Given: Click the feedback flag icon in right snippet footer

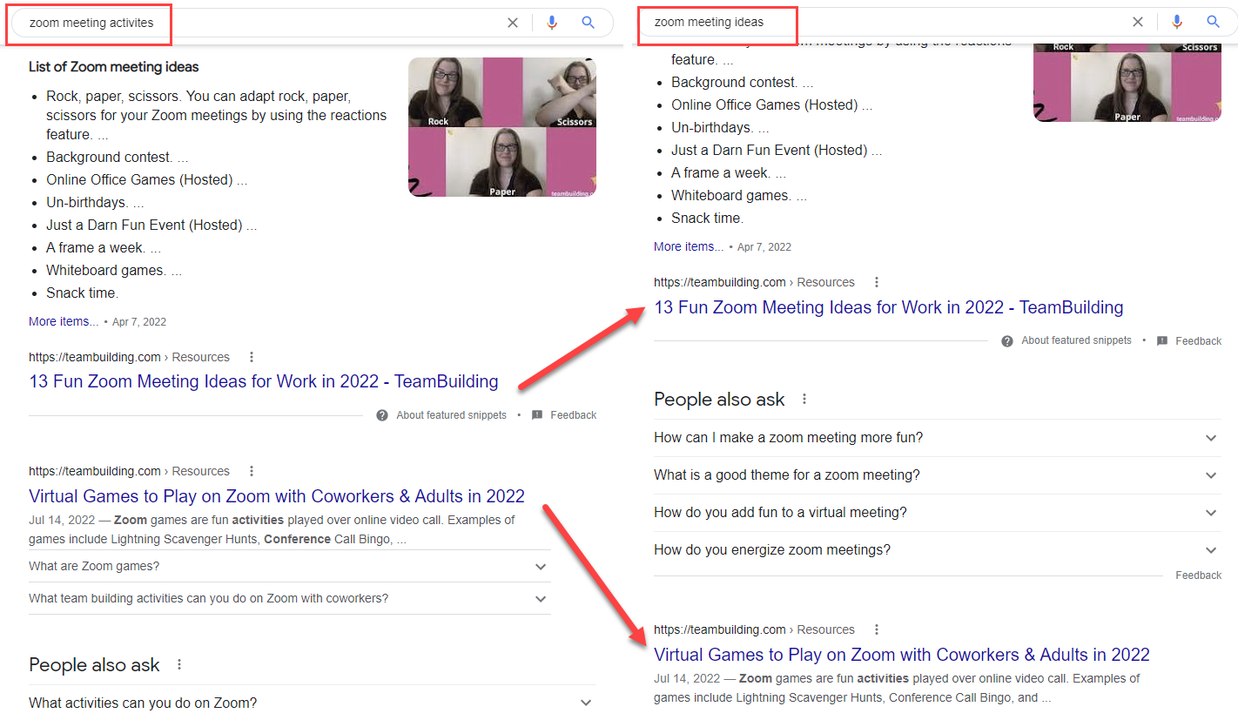Looking at the screenshot, I should [x=1162, y=341].
